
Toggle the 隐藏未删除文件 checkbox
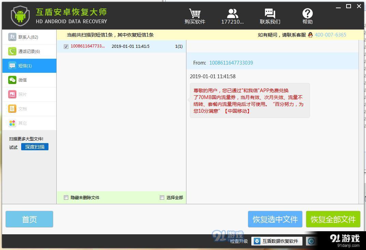point(66,198)
